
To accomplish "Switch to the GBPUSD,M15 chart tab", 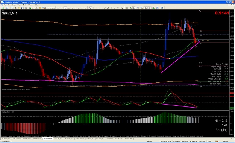I will tap(17, 138).
